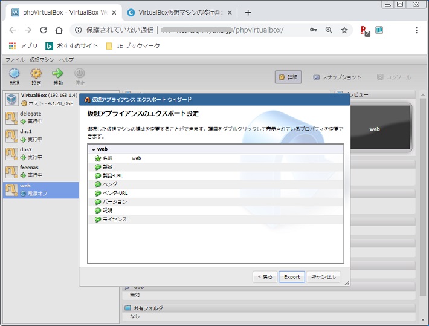
Task: Switch to the コンソール view
Action: tap(394, 77)
